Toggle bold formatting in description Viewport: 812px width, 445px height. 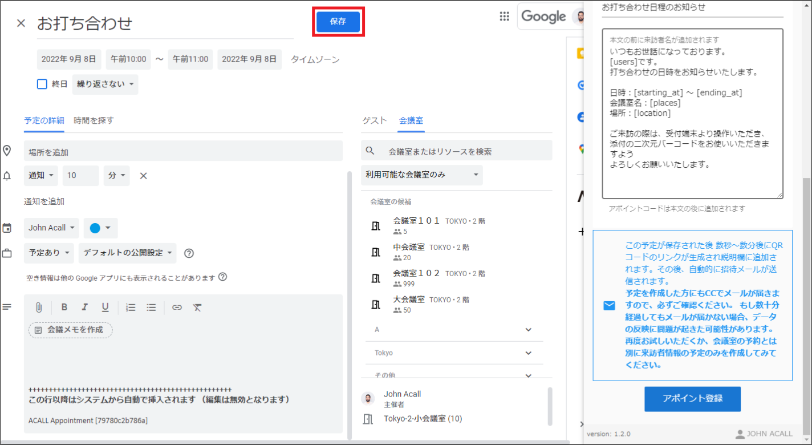click(64, 308)
